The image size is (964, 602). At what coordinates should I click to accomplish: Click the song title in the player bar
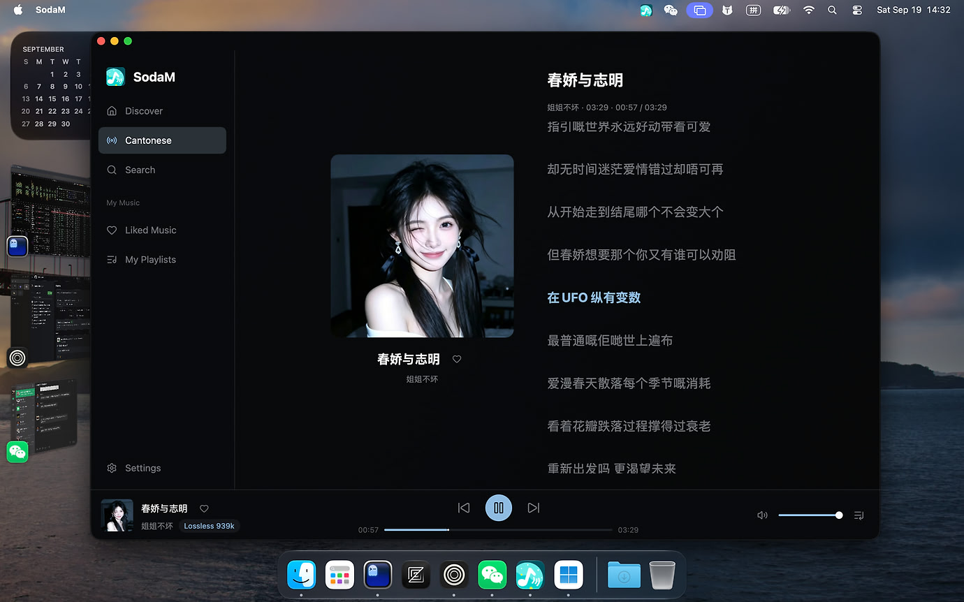pos(164,508)
